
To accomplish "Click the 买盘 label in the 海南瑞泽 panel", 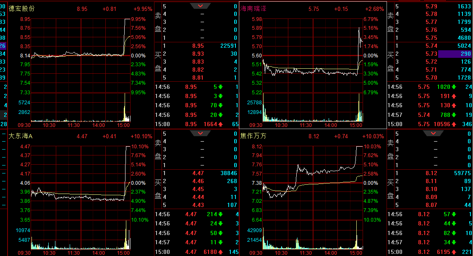I will (x=390, y=62).
